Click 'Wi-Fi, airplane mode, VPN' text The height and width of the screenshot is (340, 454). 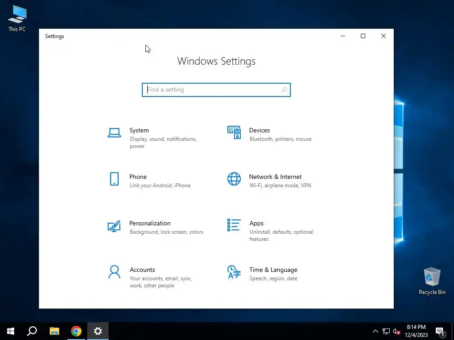[280, 185]
